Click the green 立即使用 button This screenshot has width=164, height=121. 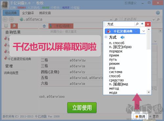pos(82,108)
